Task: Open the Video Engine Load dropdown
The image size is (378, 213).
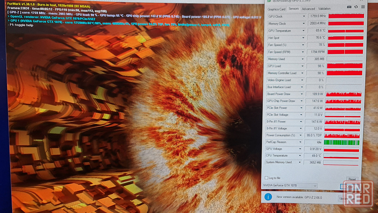Action: tap(302, 80)
